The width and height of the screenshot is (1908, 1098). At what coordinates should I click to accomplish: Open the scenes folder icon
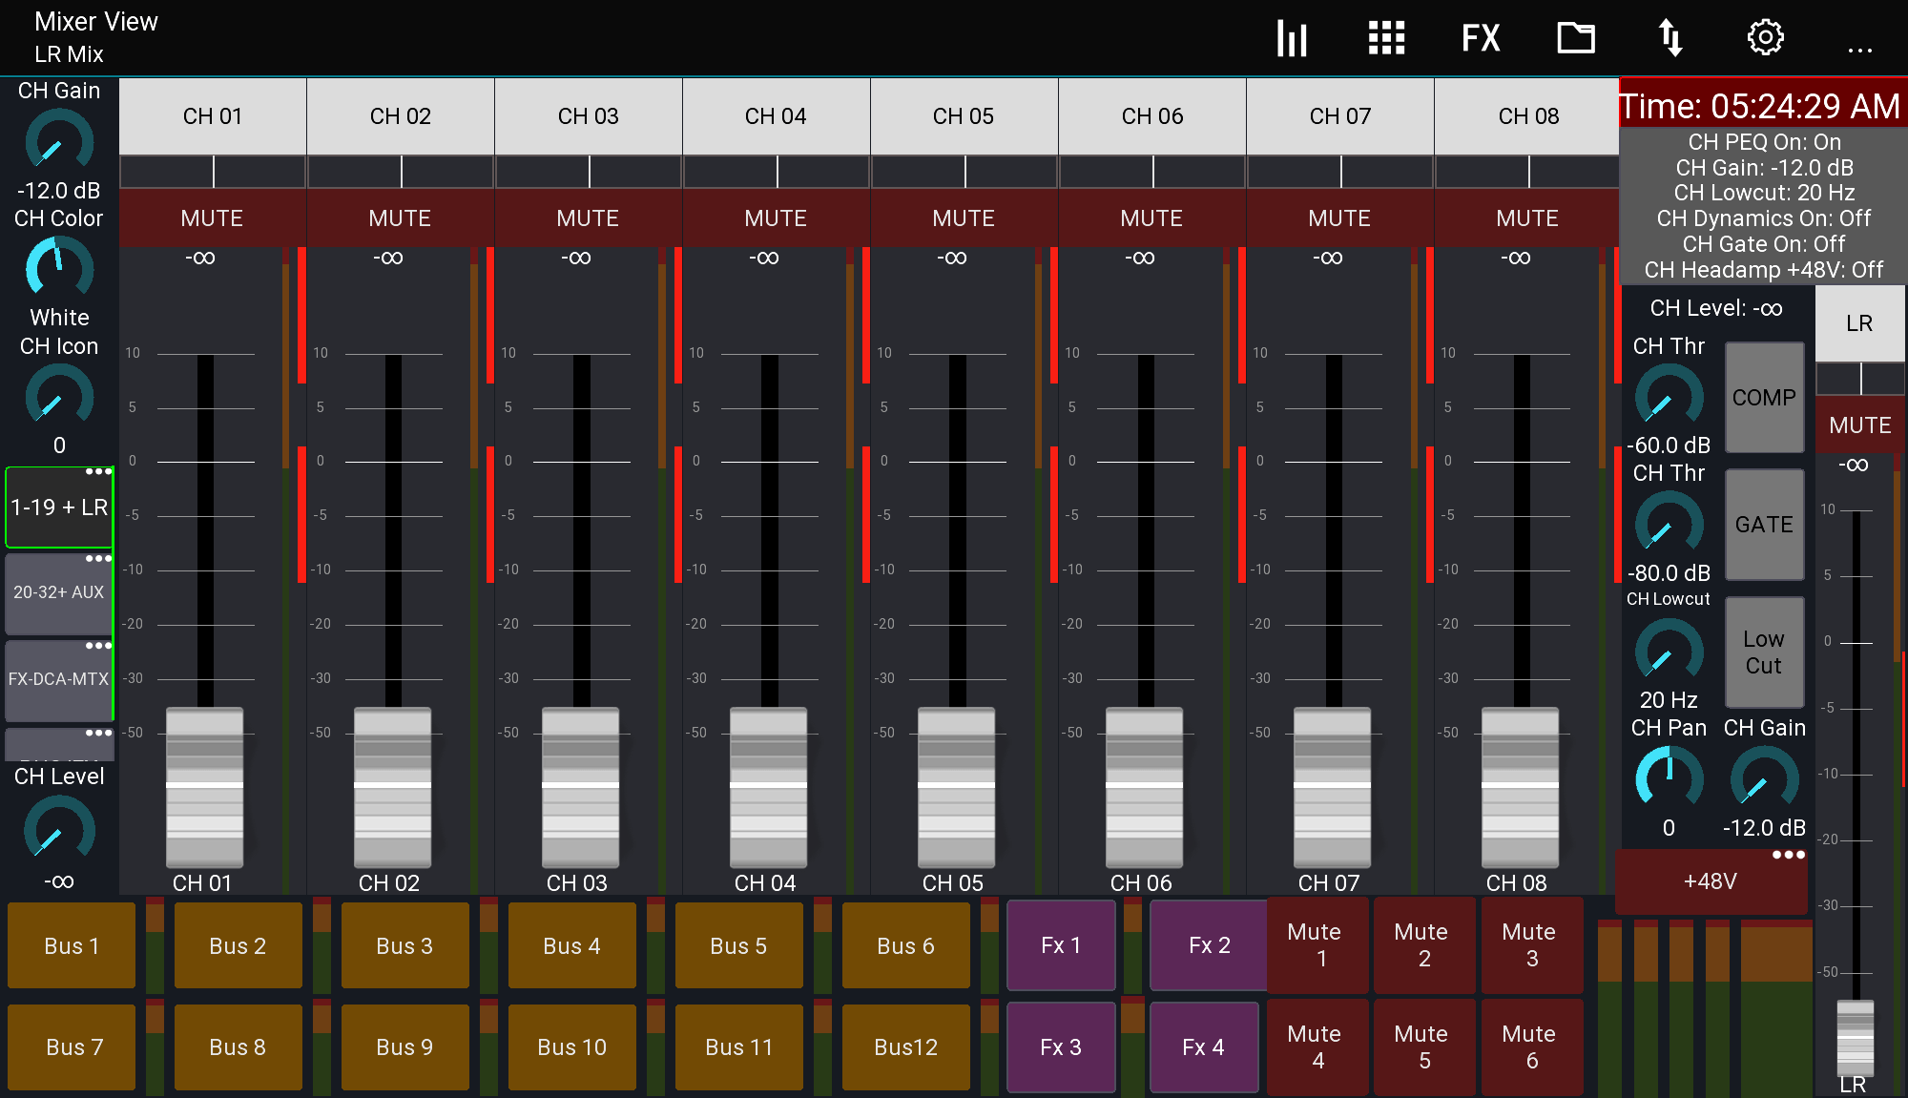pyautogui.click(x=1575, y=38)
